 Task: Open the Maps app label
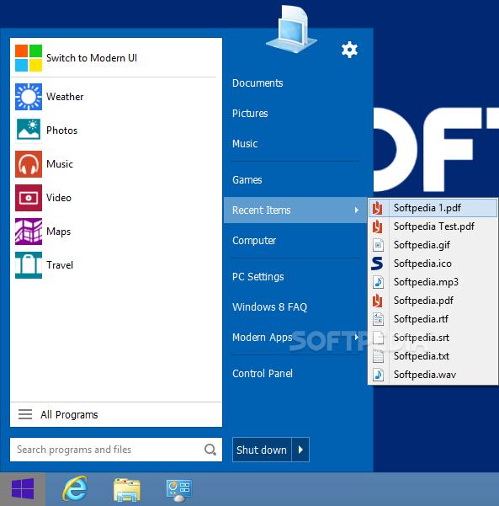pyautogui.click(x=58, y=232)
